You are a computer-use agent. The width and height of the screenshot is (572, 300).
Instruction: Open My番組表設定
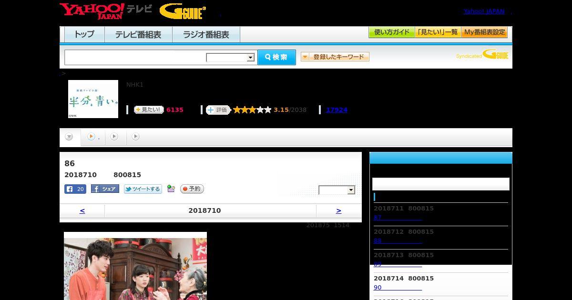pyautogui.click(x=484, y=32)
